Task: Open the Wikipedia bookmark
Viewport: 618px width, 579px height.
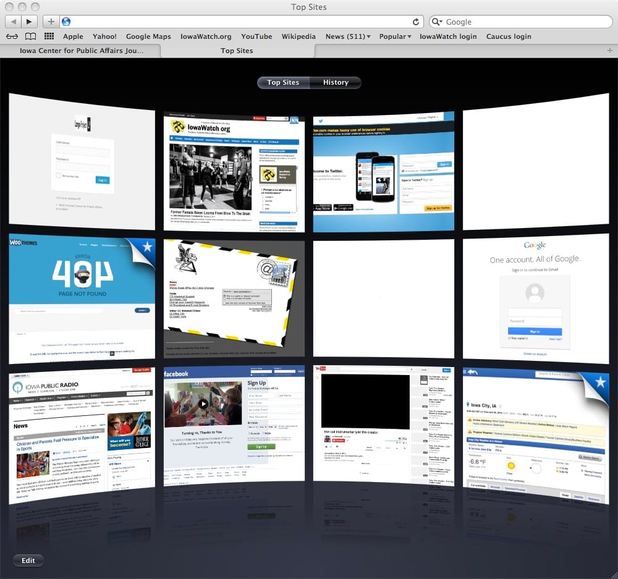Action: 298,36
